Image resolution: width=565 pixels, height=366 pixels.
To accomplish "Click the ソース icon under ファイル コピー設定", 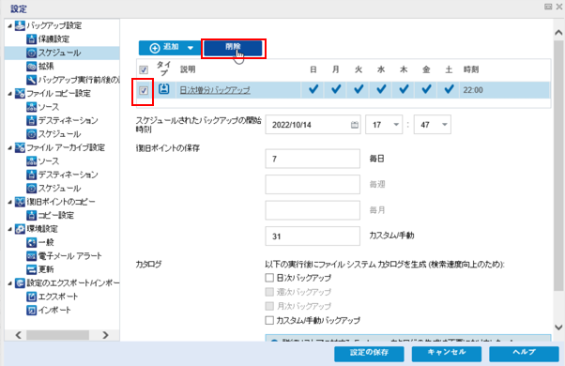I will [32, 107].
